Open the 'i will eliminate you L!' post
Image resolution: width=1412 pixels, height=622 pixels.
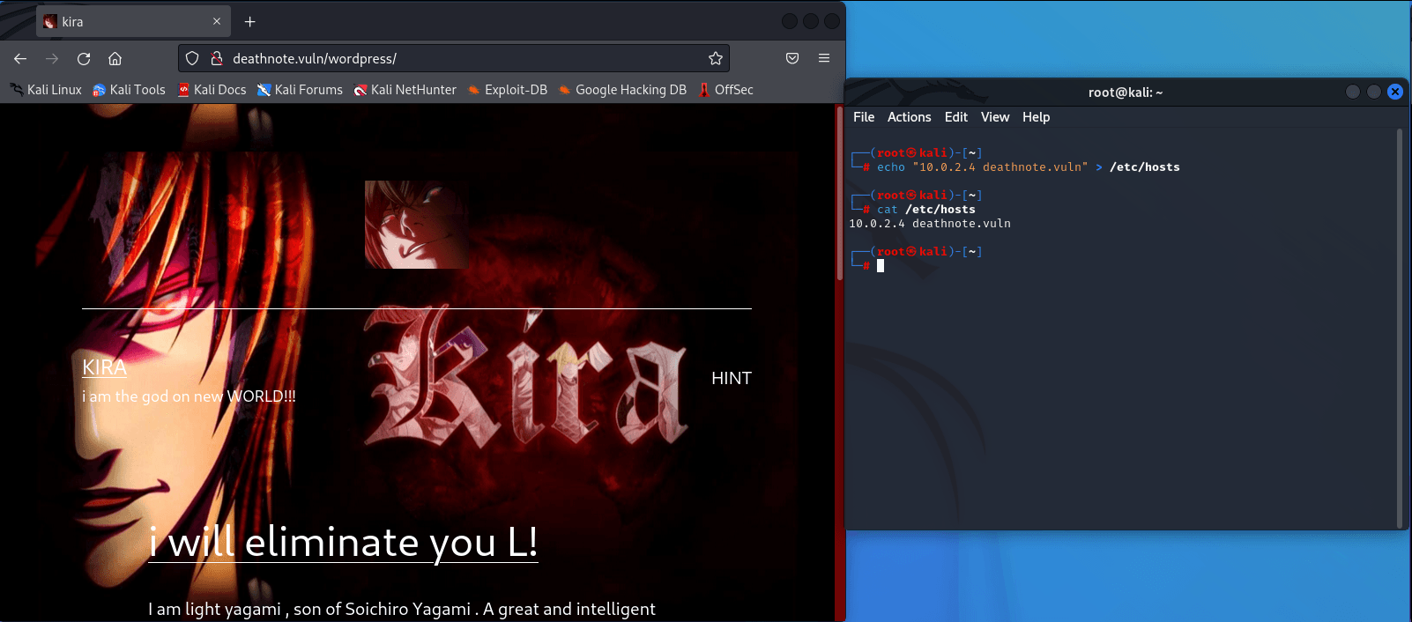click(343, 542)
